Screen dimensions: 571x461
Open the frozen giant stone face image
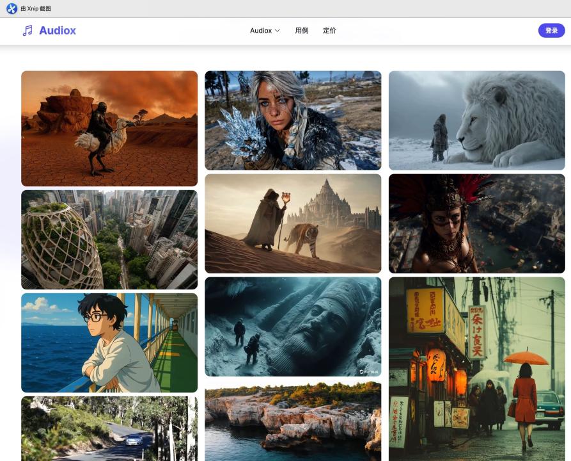click(x=293, y=327)
